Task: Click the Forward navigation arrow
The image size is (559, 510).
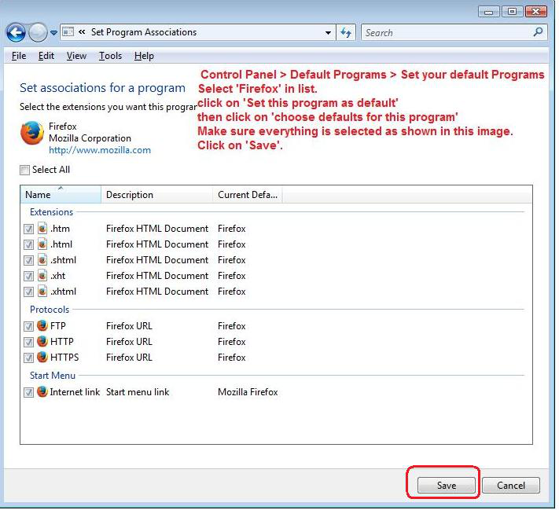Action: pyautogui.click(x=37, y=33)
